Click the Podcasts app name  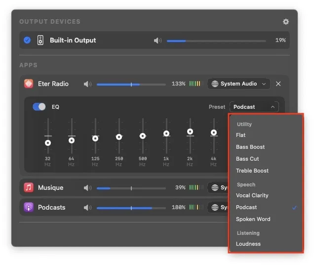(x=52, y=208)
